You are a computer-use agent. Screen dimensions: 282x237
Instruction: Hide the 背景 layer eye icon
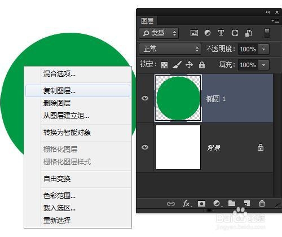(x=145, y=147)
